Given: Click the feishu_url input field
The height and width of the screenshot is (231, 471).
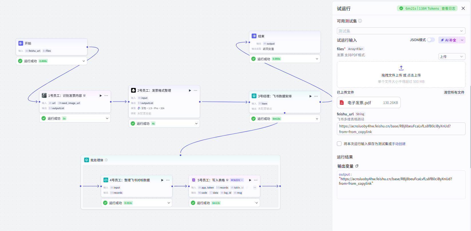Looking at the screenshot, I should pyautogui.click(x=401, y=129).
